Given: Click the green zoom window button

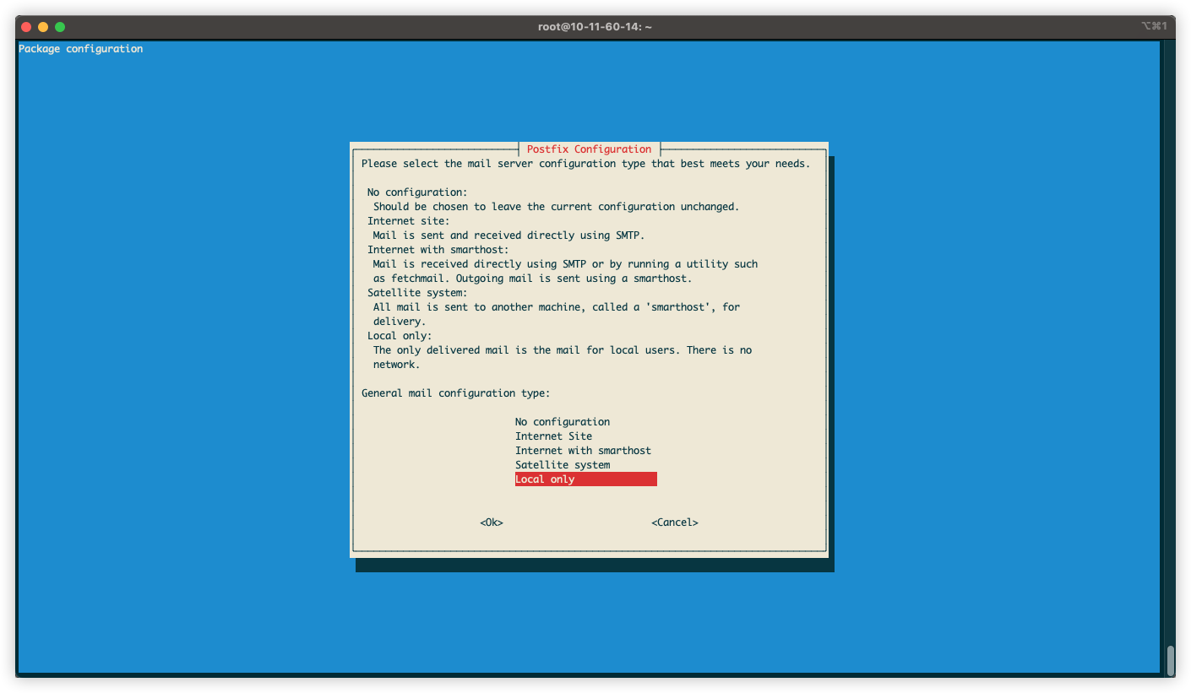Looking at the screenshot, I should click(x=60, y=27).
